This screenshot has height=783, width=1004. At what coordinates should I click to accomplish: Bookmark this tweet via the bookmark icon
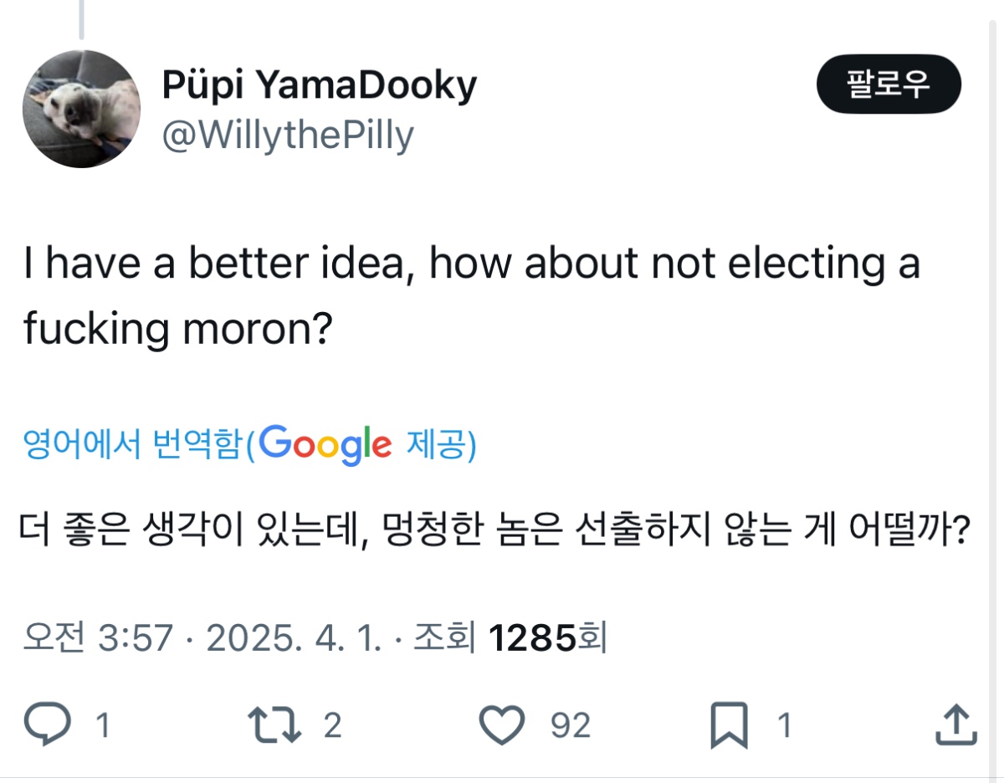pos(729,725)
